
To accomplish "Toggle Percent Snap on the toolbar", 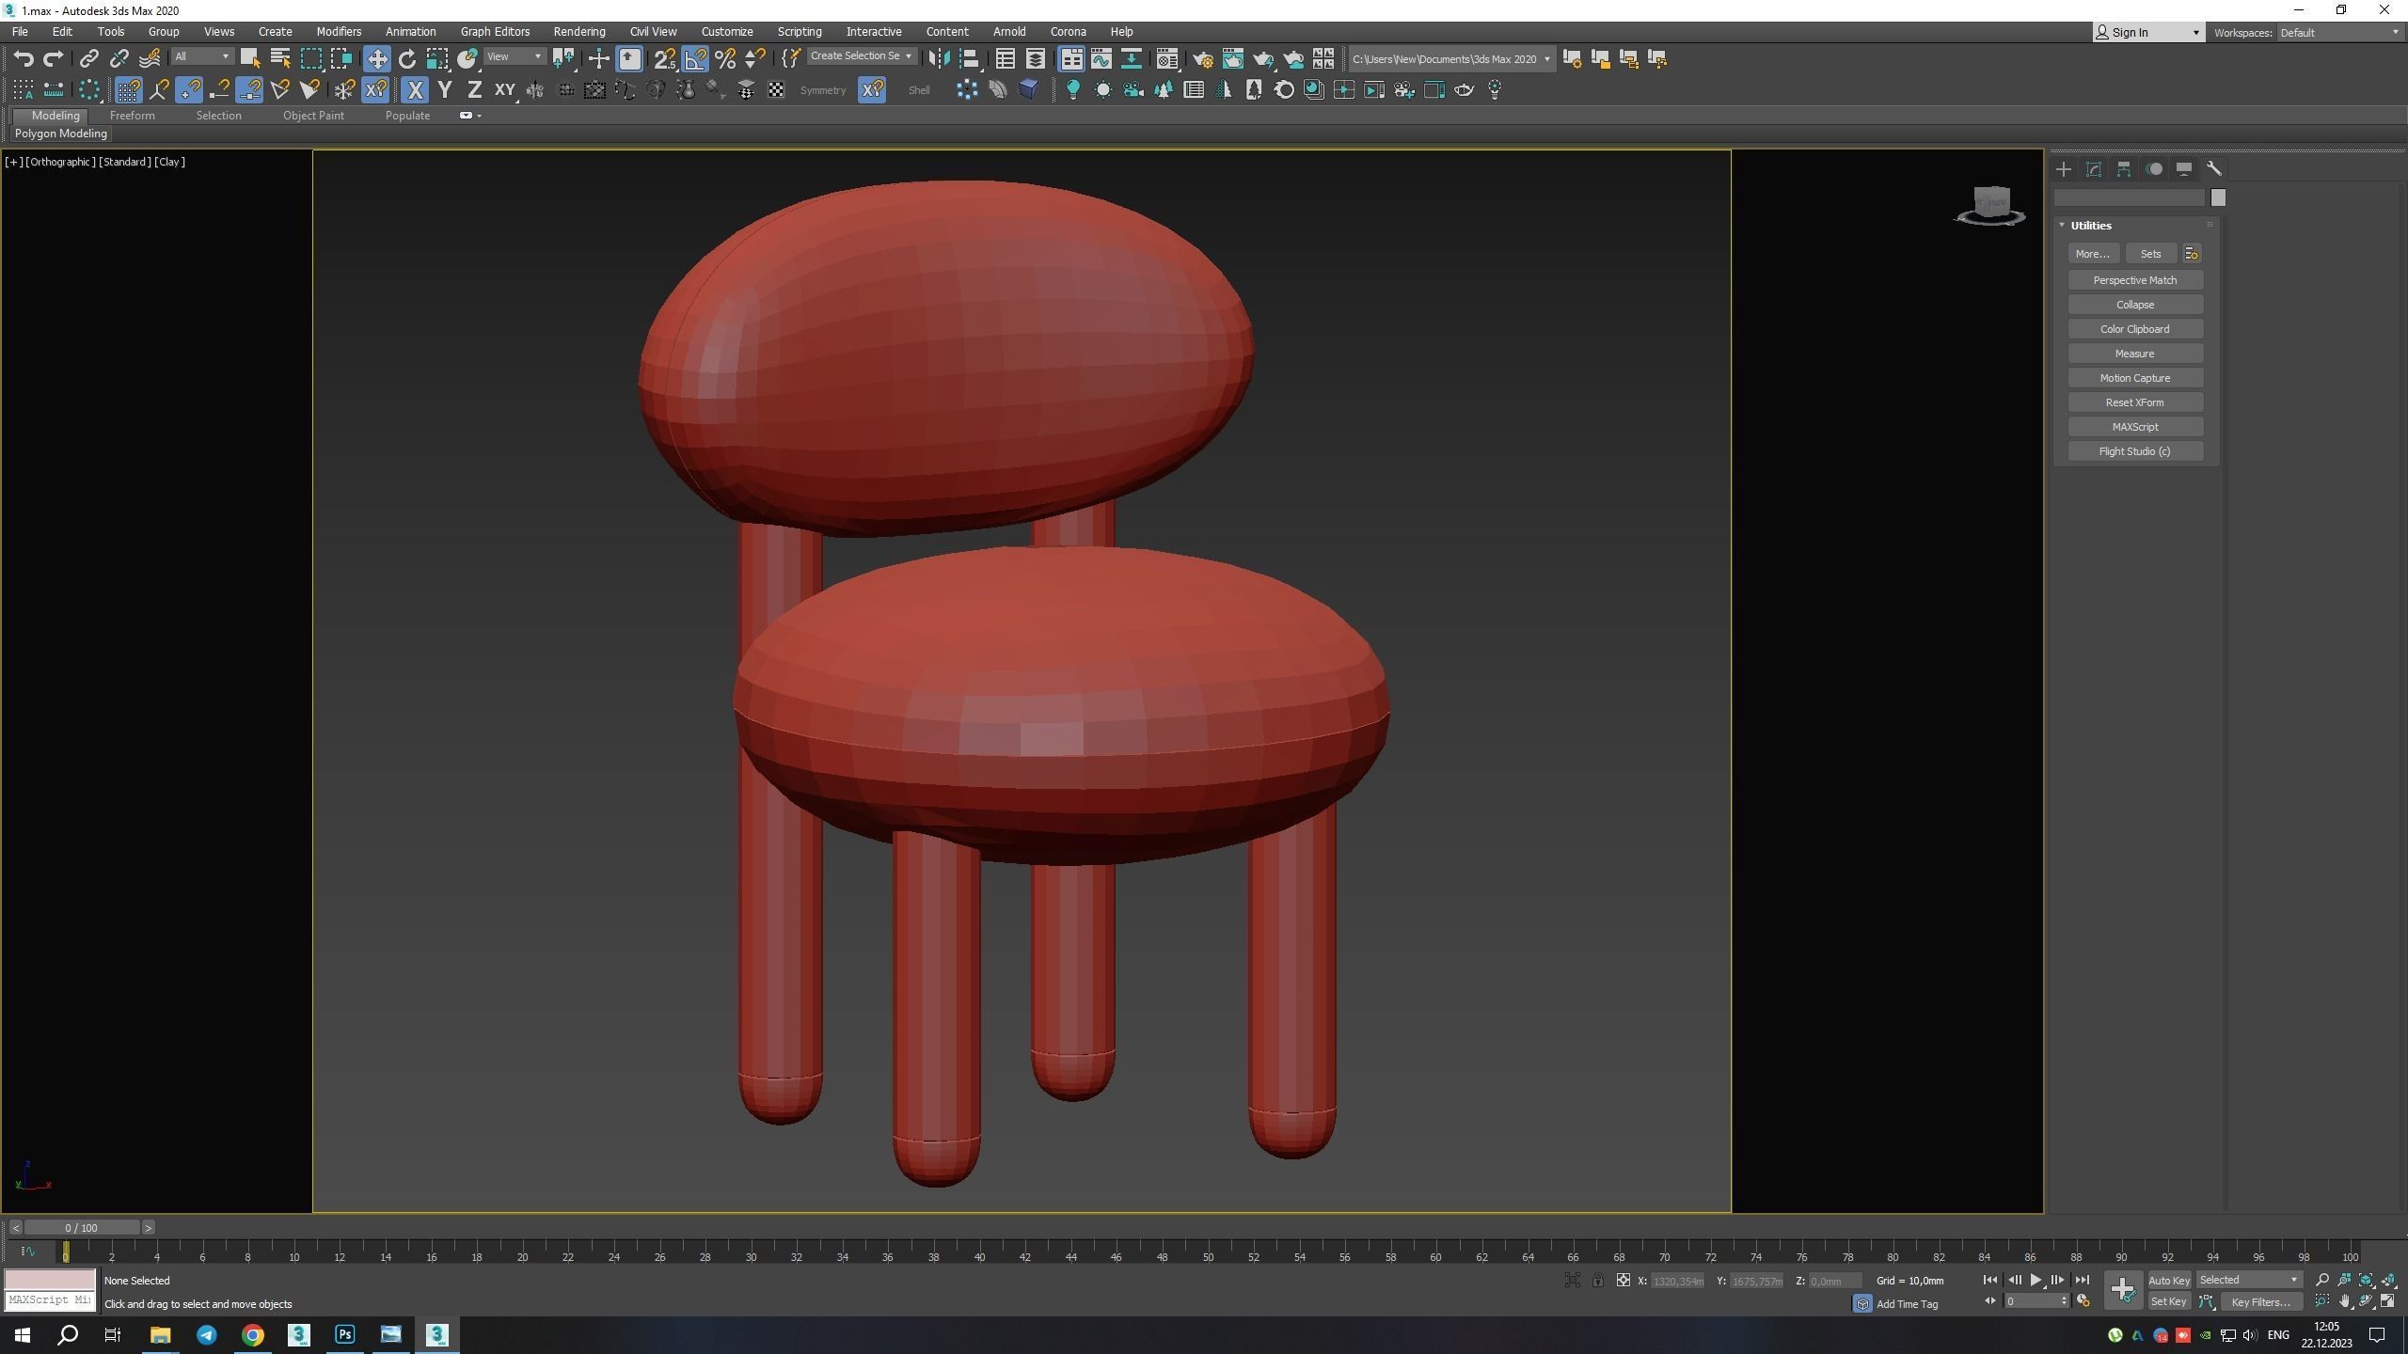I will click(x=725, y=58).
